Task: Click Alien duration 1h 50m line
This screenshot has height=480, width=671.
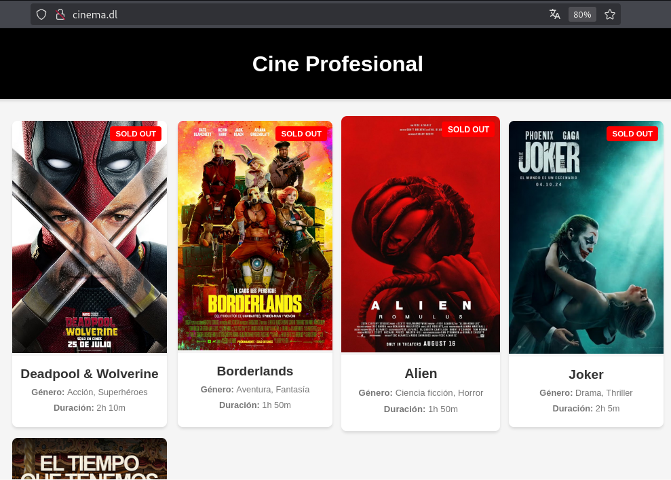Action: (x=421, y=409)
